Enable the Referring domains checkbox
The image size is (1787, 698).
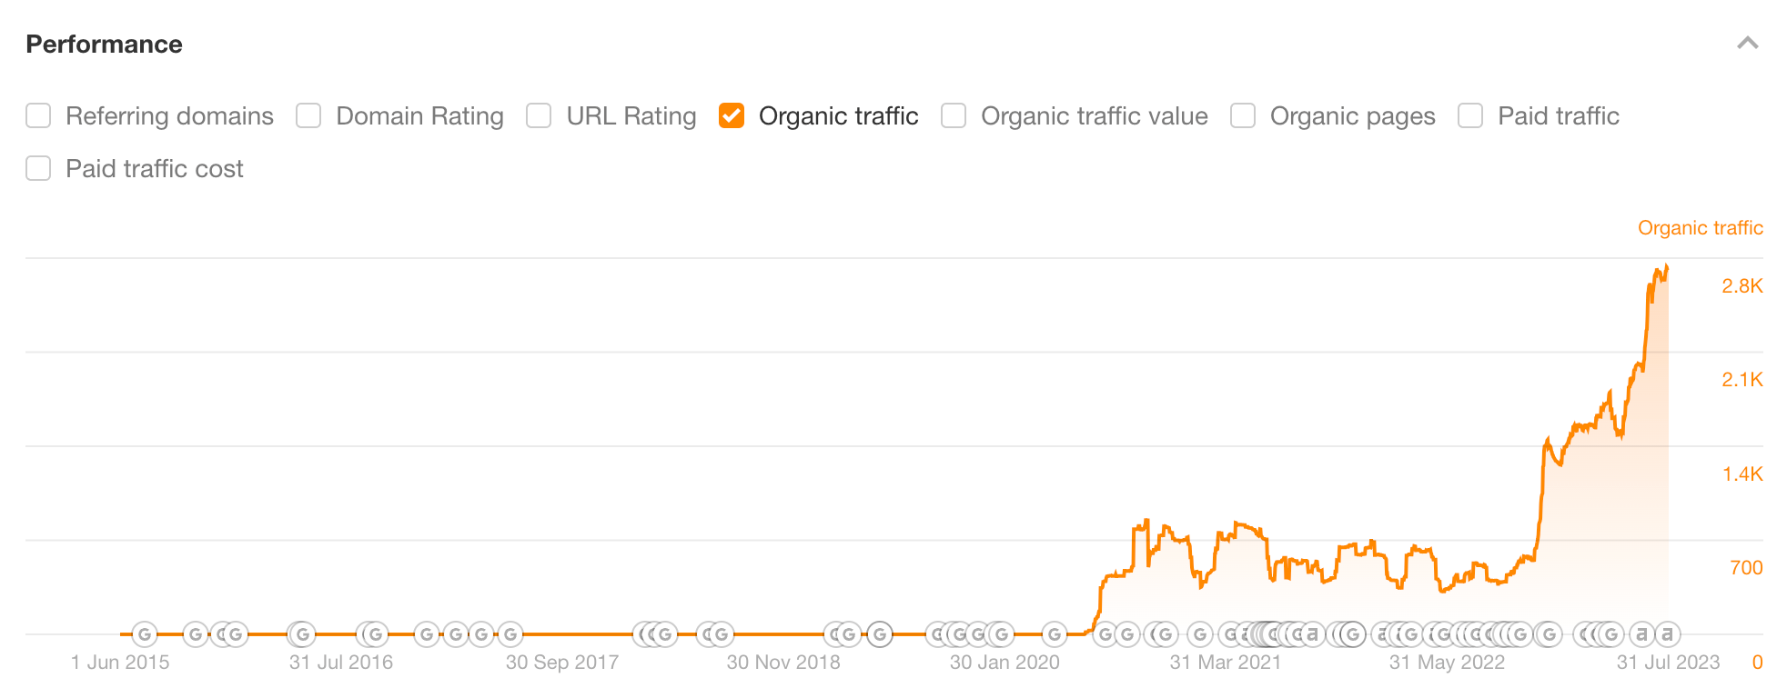[37, 115]
